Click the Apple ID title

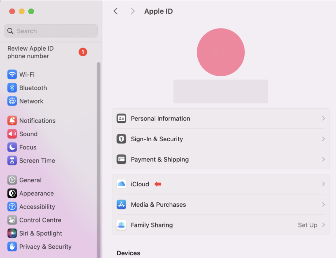[158, 11]
